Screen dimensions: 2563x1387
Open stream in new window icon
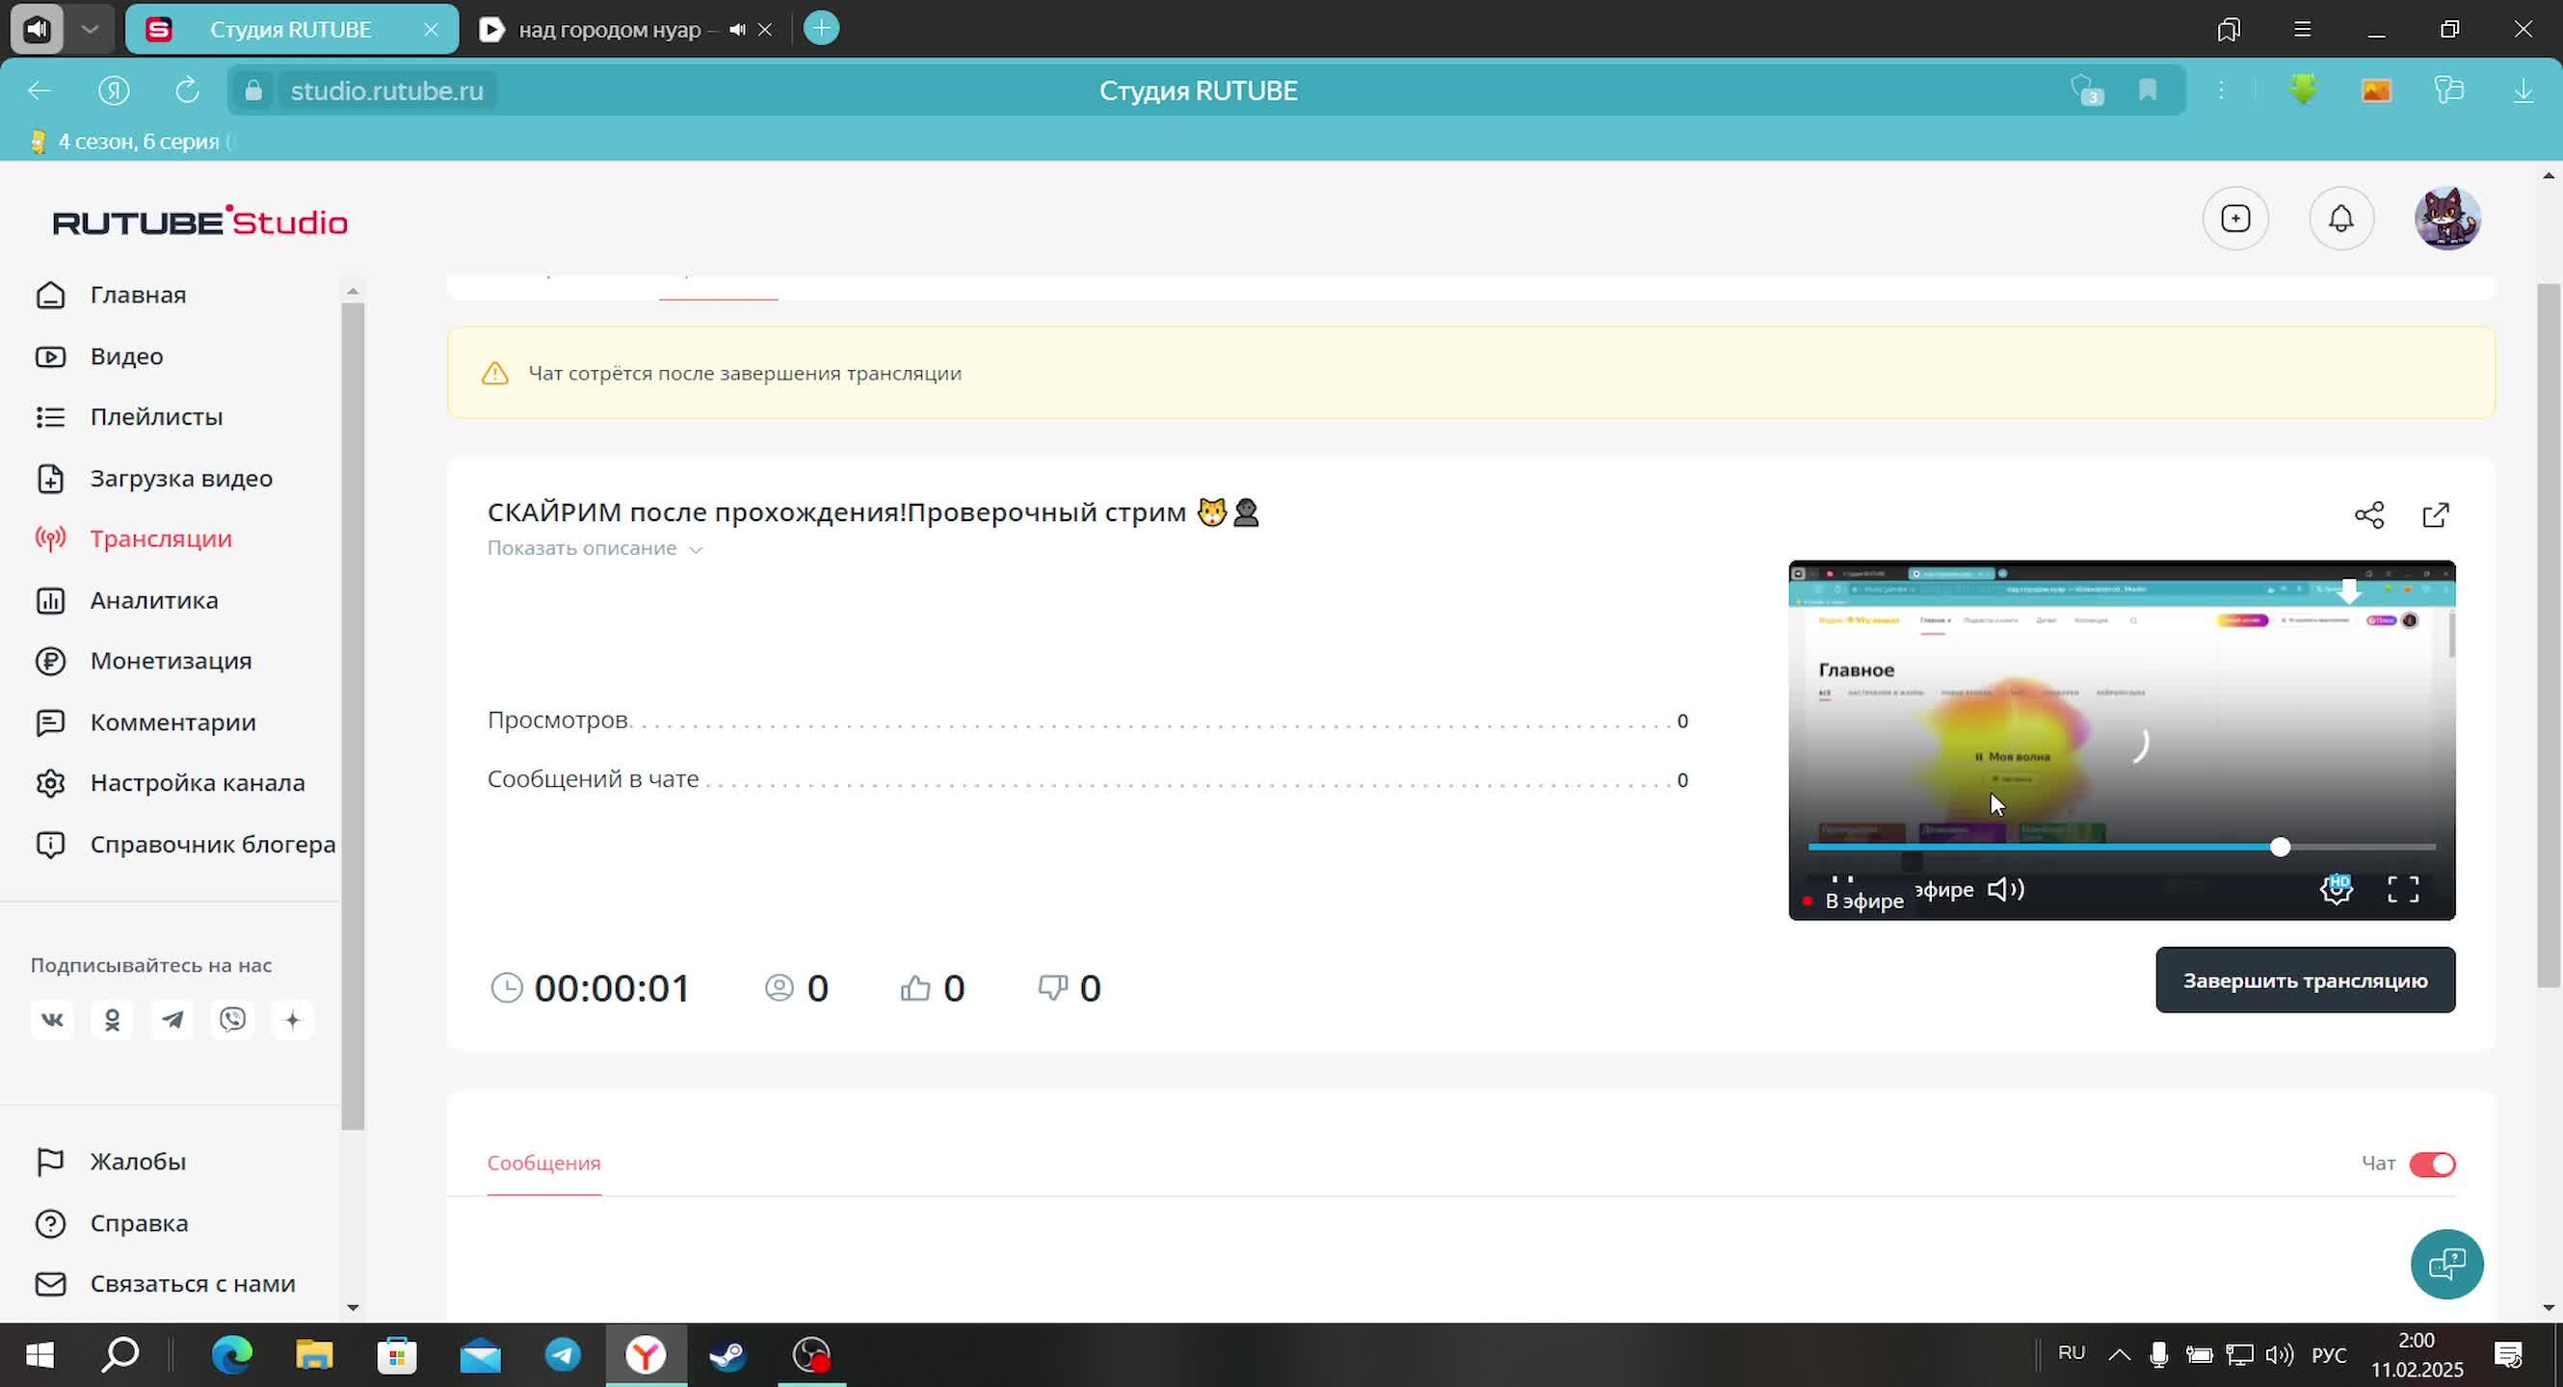[x=2435, y=515]
